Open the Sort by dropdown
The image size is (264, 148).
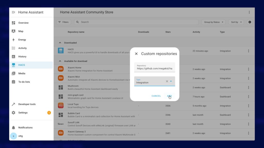click(x=236, y=22)
